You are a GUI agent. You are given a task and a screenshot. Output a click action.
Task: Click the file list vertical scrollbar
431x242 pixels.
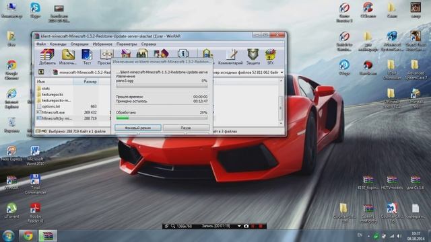coord(281,102)
